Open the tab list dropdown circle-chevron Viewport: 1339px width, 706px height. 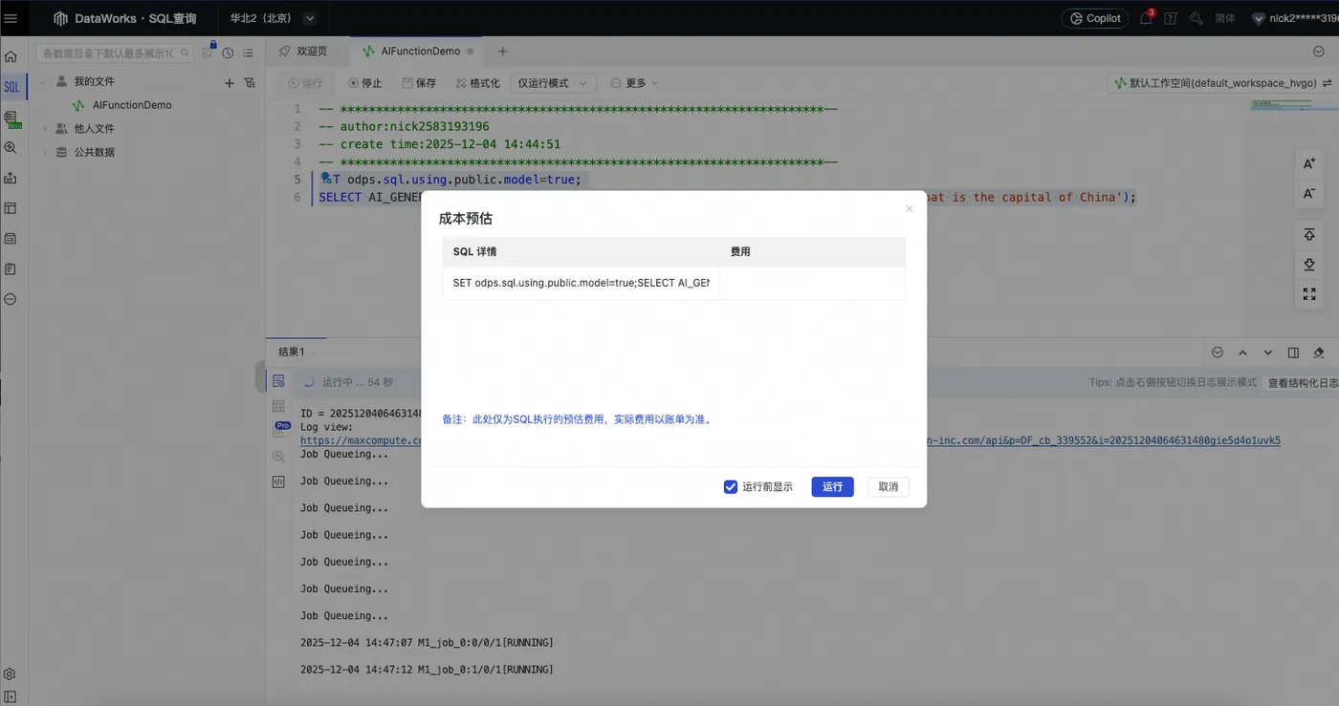pos(1319,51)
